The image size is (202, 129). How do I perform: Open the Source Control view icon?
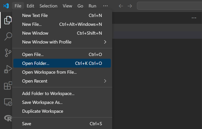coord(8,53)
